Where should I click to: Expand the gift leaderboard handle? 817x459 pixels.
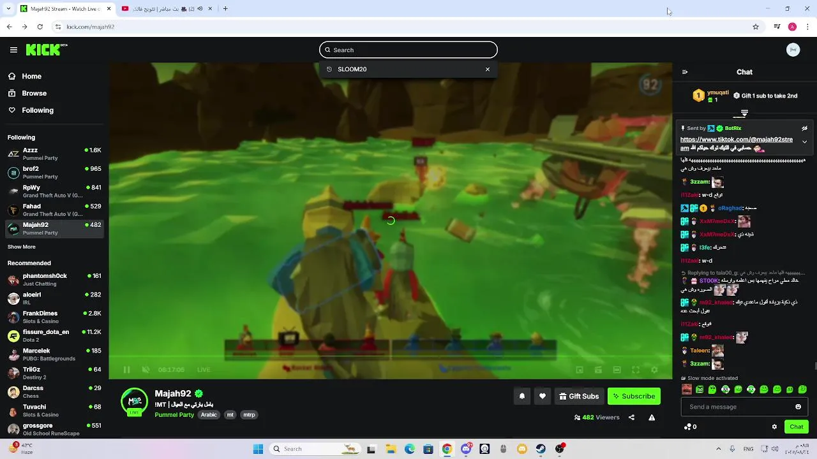click(x=744, y=113)
